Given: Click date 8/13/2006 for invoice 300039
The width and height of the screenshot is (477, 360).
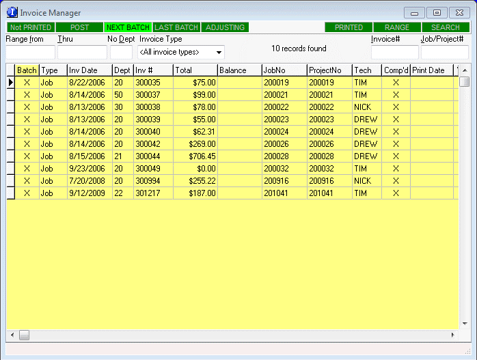Looking at the screenshot, I should pos(90,120).
